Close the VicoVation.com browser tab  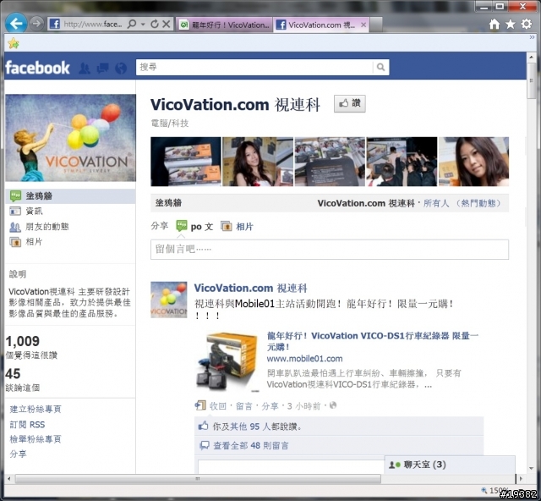(x=363, y=25)
